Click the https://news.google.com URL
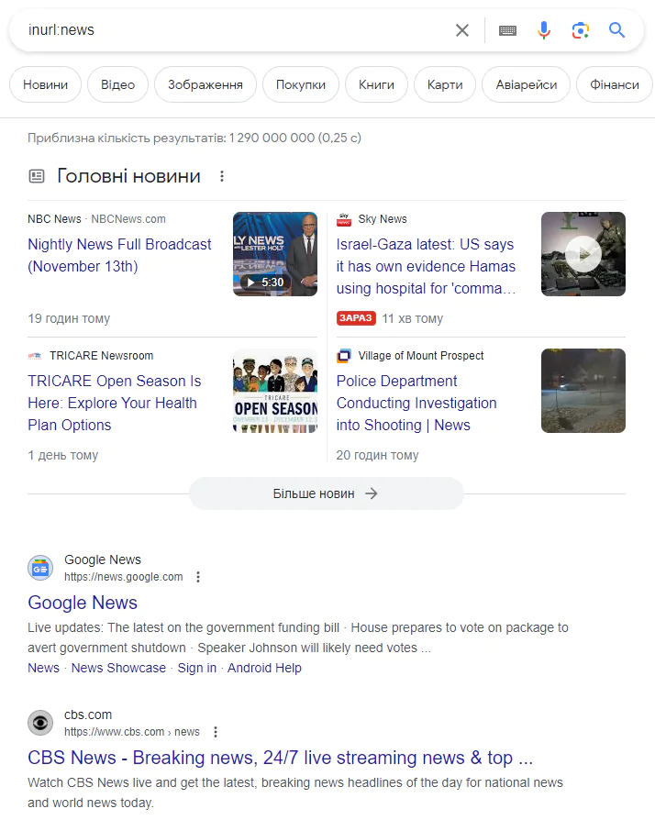Image resolution: width=655 pixels, height=820 pixels. 124,577
